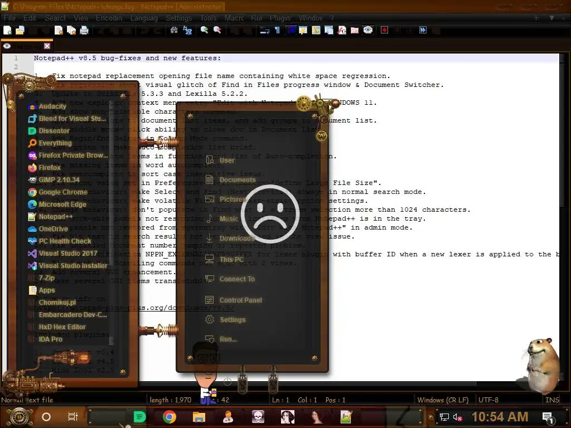
Task: Expand the Apps folder in start menu
Action: coord(42,290)
